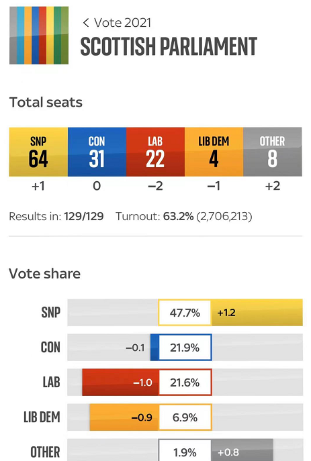Screen dimensions: 311x461
Task: Click the CON 21.9% vote share box
Action: (x=185, y=348)
